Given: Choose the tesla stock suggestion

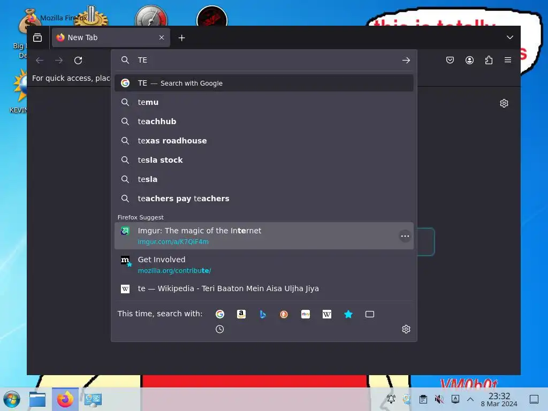Looking at the screenshot, I should coord(264,160).
